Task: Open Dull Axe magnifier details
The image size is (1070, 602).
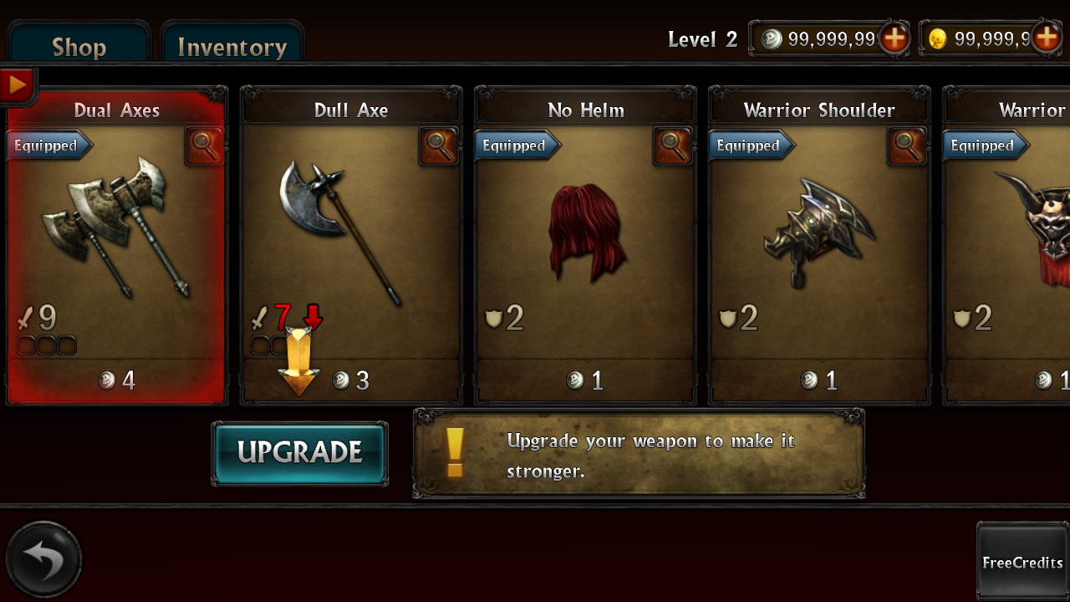Action: [x=439, y=145]
